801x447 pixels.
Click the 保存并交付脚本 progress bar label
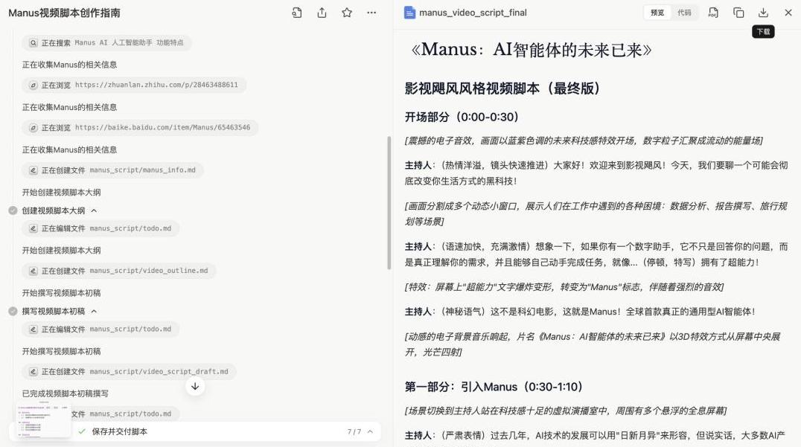pos(120,431)
